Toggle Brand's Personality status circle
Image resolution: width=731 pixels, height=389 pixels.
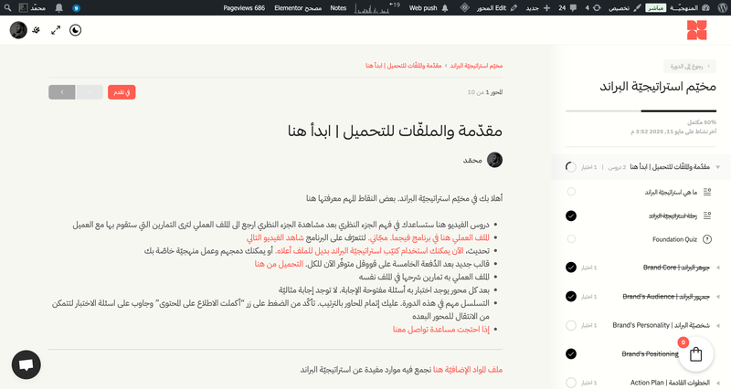[x=571, y=325]
